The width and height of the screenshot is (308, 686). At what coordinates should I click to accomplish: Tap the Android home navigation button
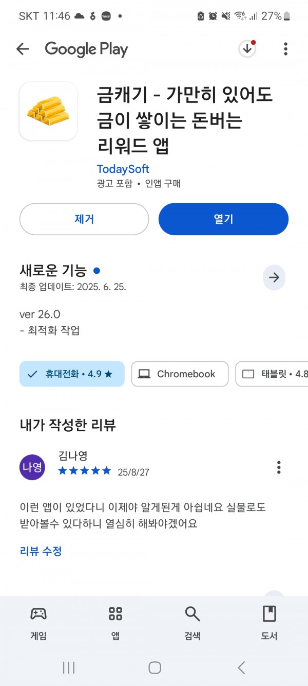tap(155, 667)
